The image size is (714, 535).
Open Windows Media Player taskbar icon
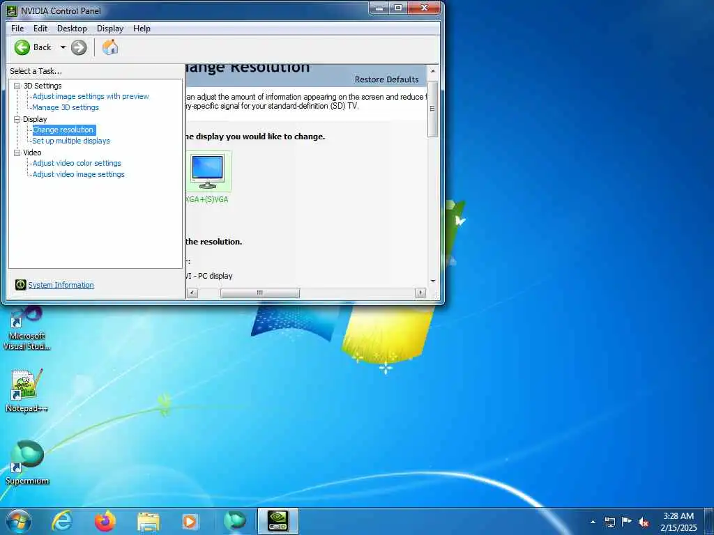190,522
